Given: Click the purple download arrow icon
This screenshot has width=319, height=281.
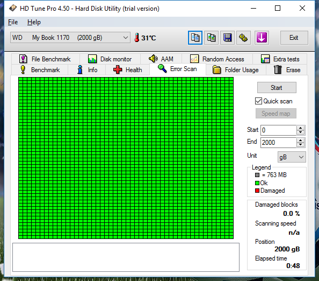Looking at the screenshot, I should [262, 38].
